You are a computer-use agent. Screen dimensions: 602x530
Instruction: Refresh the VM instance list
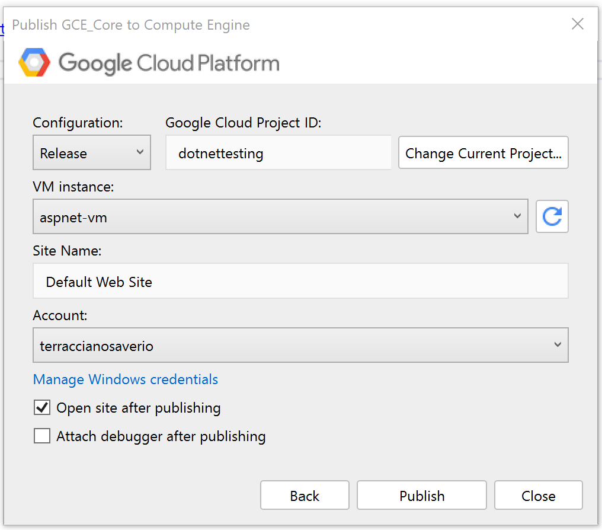click(x=552, y=216)
